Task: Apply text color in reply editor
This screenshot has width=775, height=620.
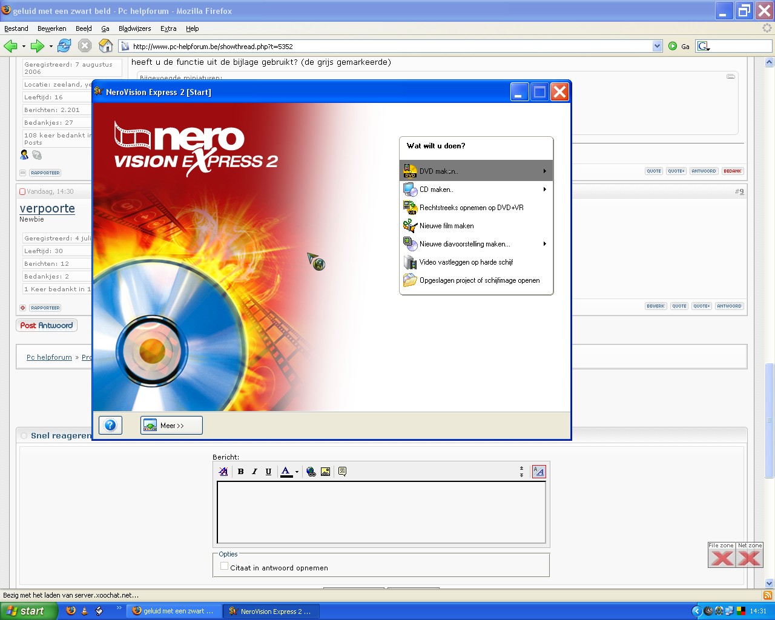Action: click(x=286, y=472)
